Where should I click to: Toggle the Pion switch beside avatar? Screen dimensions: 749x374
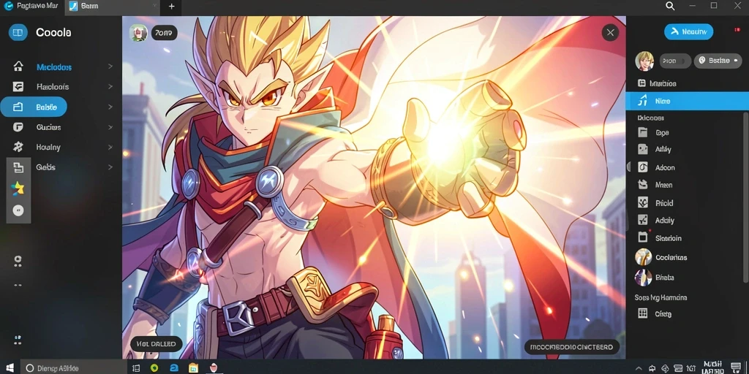click(x=675, y=61)
